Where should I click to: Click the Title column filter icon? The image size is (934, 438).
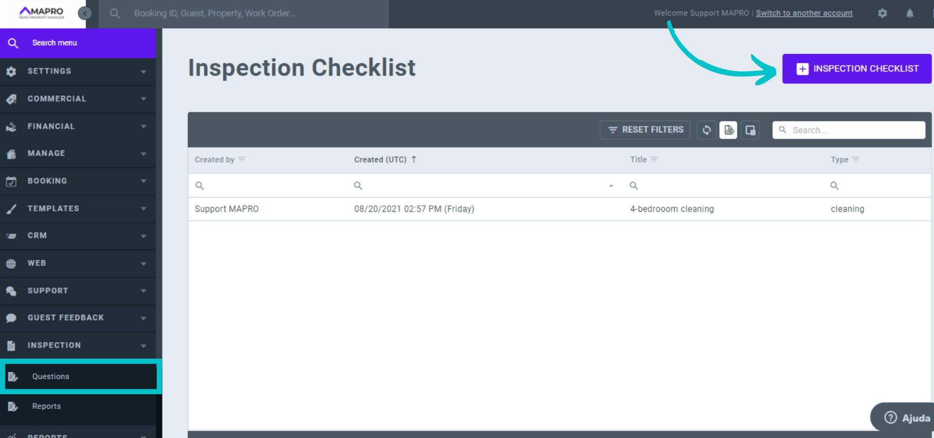coord(654,160)
